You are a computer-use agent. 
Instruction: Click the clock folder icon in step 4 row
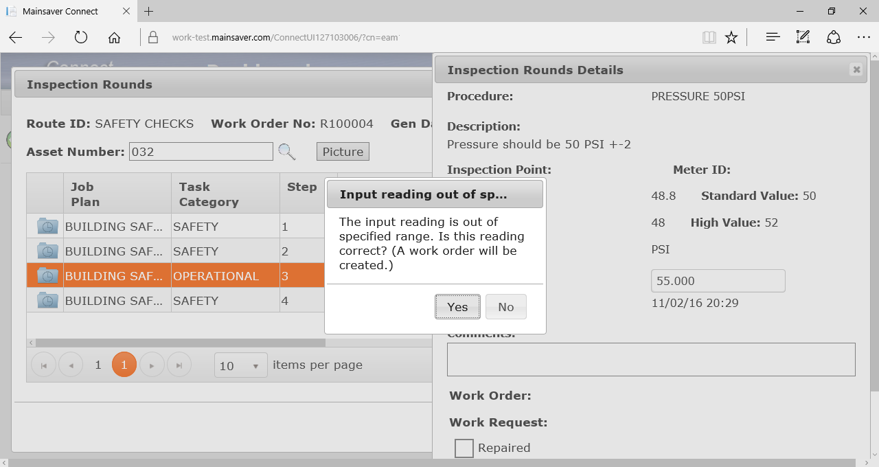coord(47,301)
